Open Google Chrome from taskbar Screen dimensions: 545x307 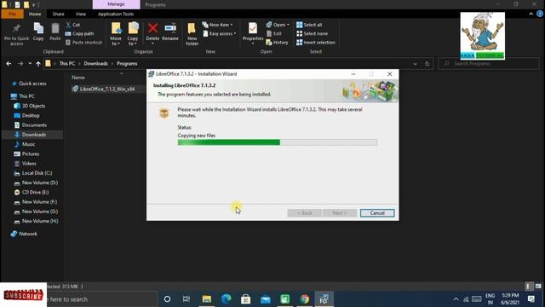(305, 299)
